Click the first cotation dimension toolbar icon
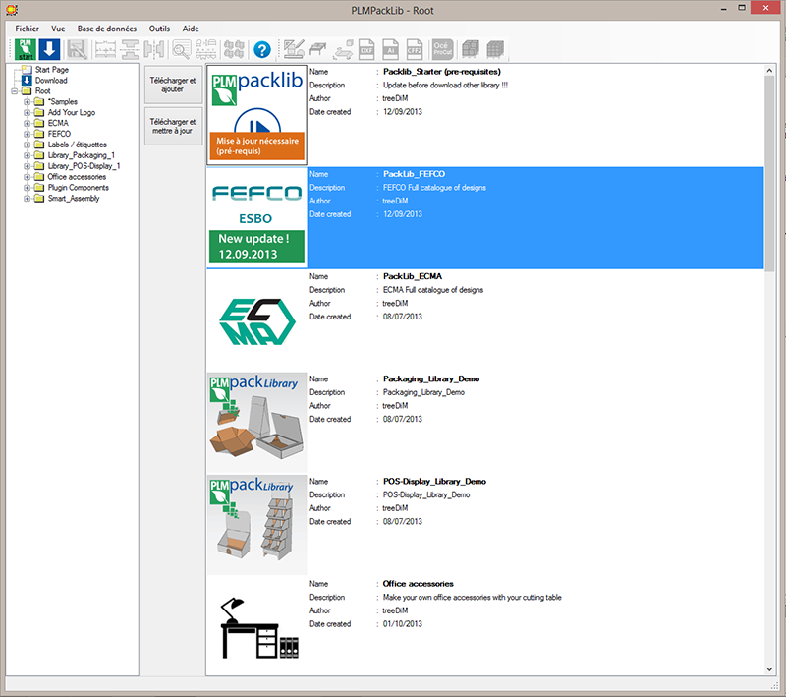The image size is (786, 697). pyautogui.click(x=105, y=49)
